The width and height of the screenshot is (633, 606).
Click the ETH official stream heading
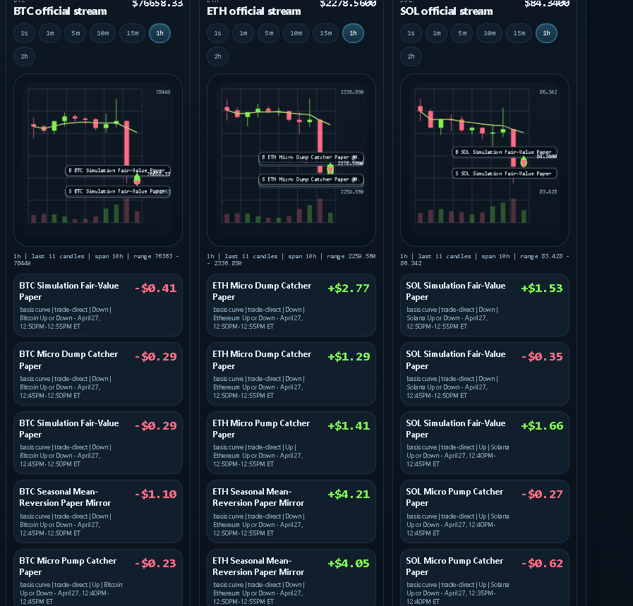[x=254, y=11]
